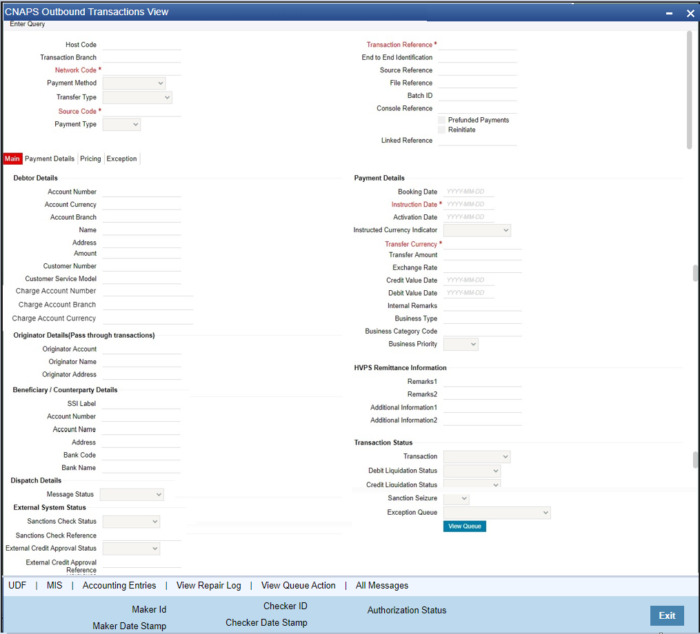Image resolution: width=700 pixels, height=634 pixels.
Task: Click the Batch ID field
Action: coord(477,96)
